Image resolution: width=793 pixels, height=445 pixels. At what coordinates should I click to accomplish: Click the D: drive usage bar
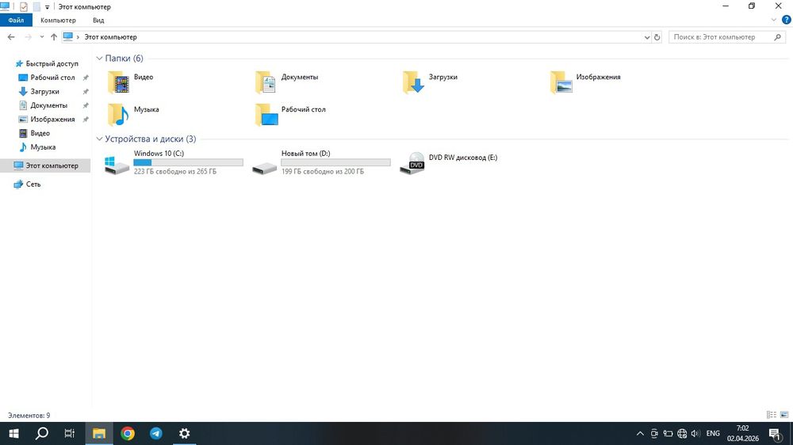coord(335,162)
